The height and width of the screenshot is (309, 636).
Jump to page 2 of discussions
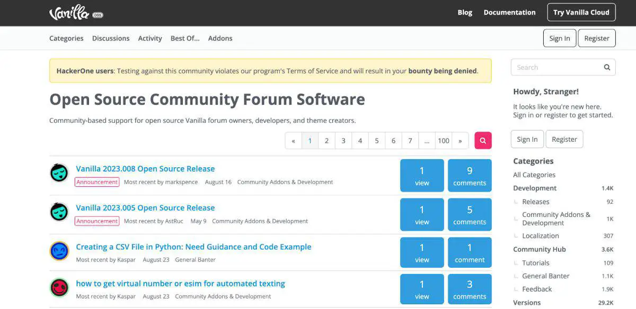coord(326,141)
